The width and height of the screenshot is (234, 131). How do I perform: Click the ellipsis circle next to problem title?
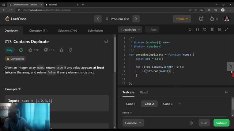[x=106, y=41]
